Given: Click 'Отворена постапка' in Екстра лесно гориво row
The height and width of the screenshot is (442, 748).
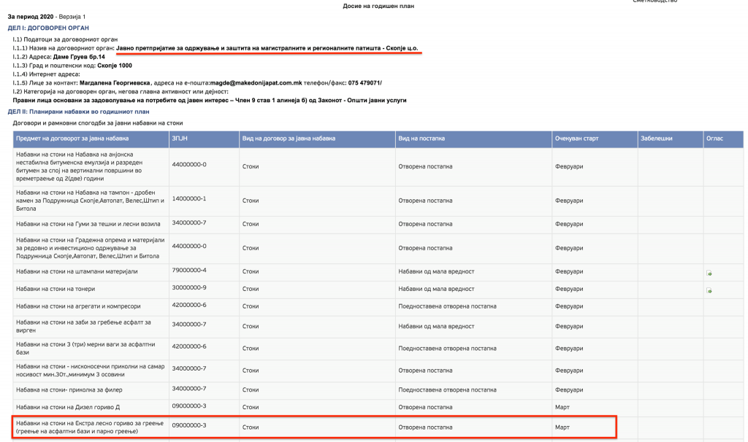Looking at the screenshot, I should 425,427.
